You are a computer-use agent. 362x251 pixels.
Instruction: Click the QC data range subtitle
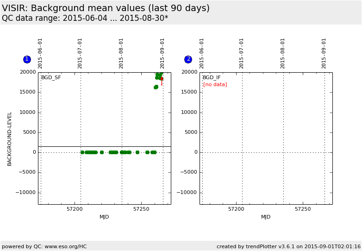[85, 18]
